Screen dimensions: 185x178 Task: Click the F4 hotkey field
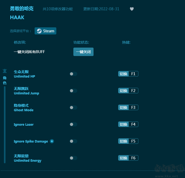click(133, 124)
